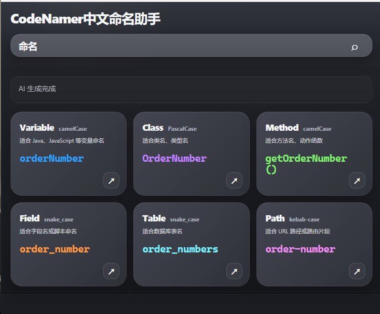Click the Method card heading
The image size is (380, 314).
282,128
